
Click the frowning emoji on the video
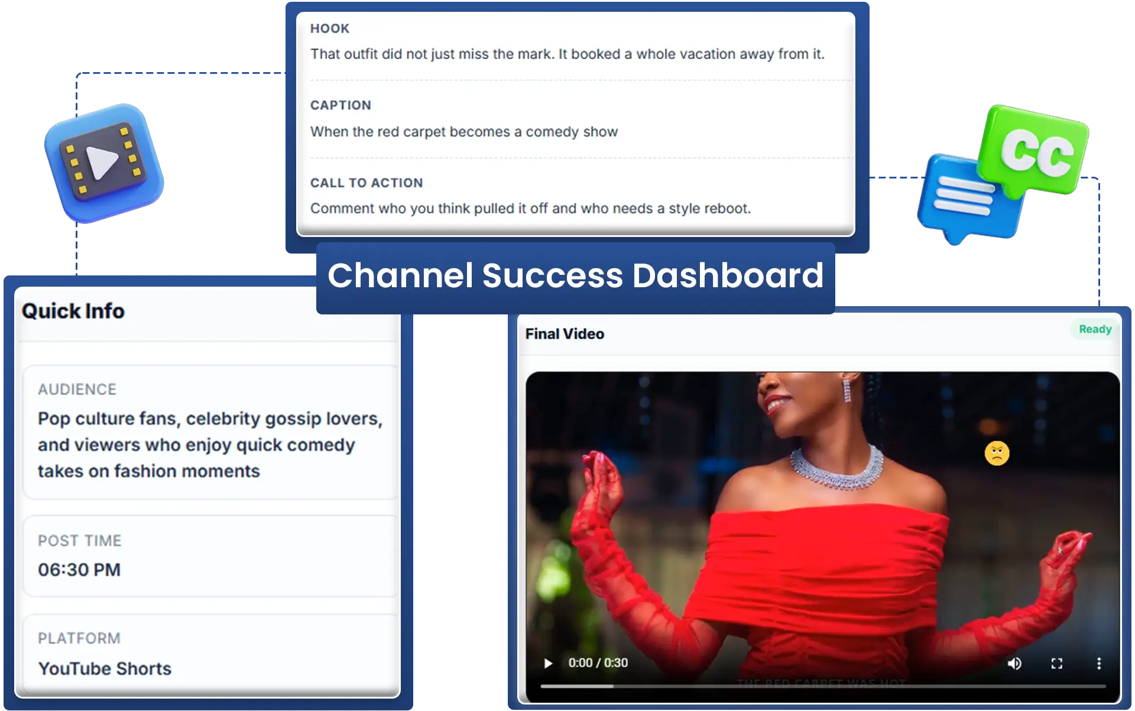997,453
